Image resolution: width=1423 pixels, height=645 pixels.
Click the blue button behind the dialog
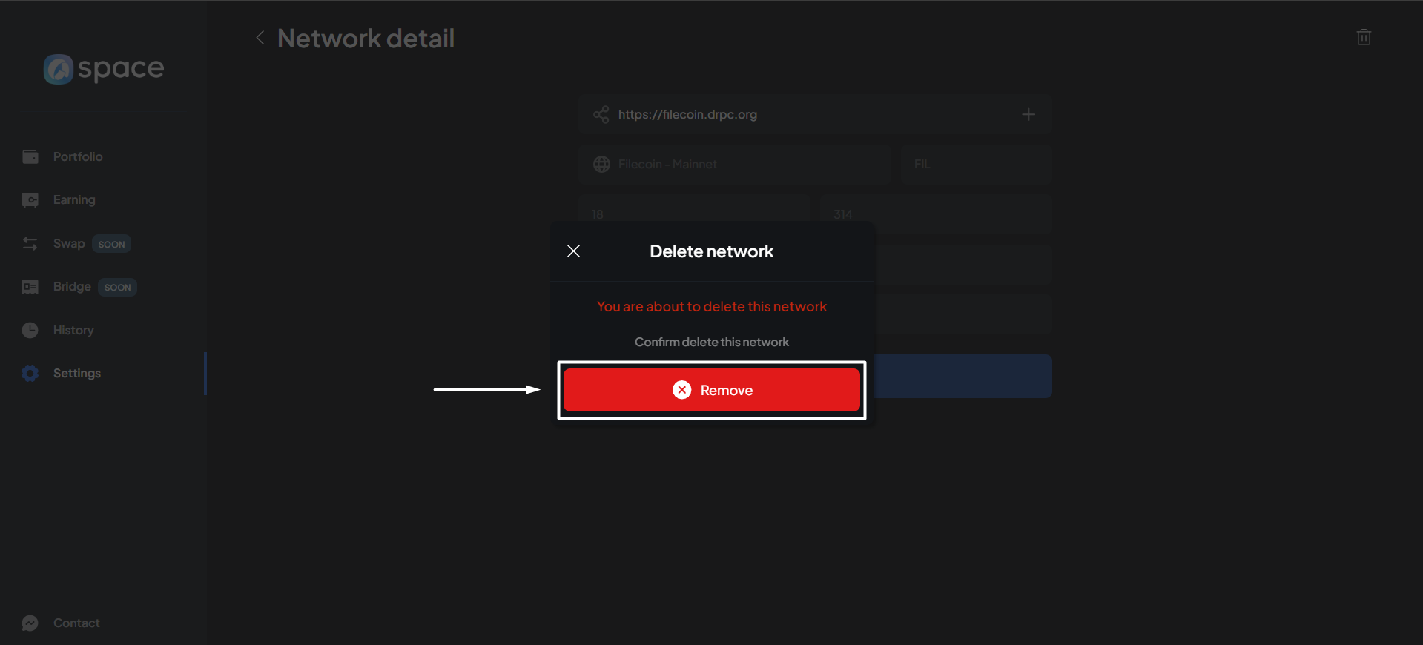(964, 376)
